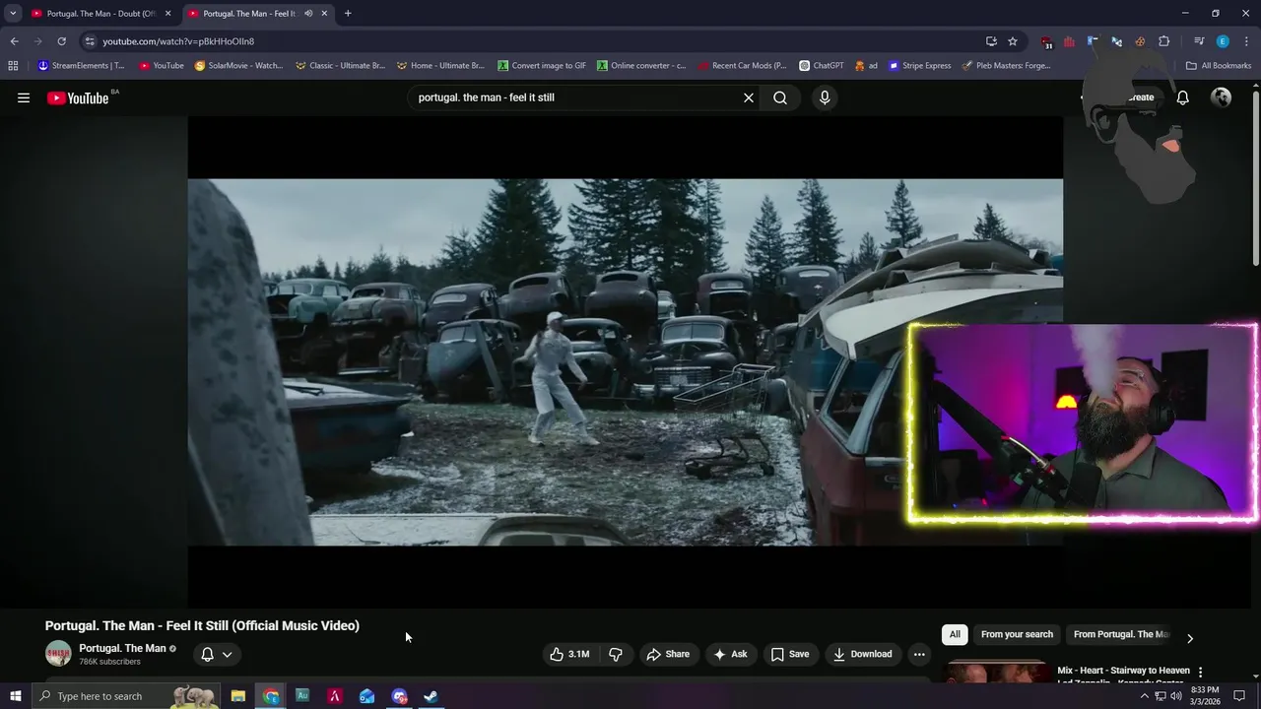
Task: Expand the subscription notification dropdown chevron
Action: (x=227, y=654)
